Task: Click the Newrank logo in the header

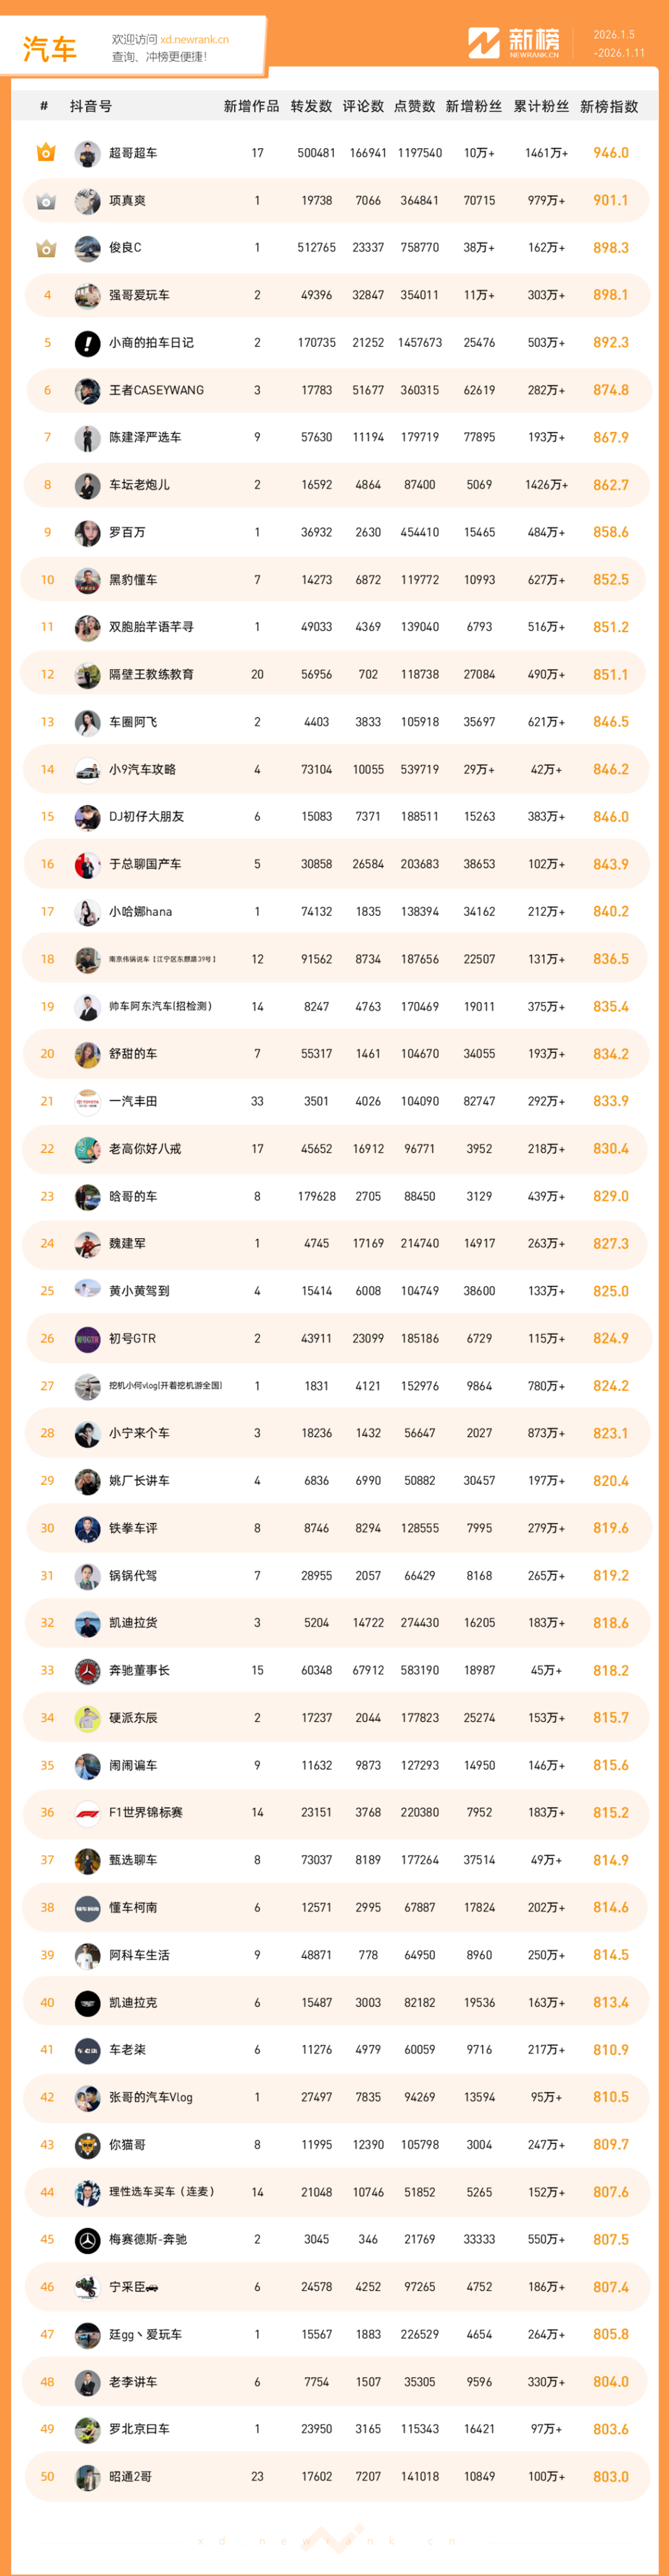Action: click(x=514, y=43)
